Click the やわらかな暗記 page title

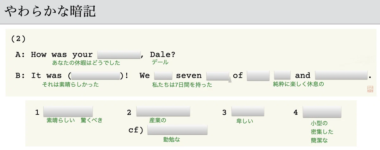(51, 12)
